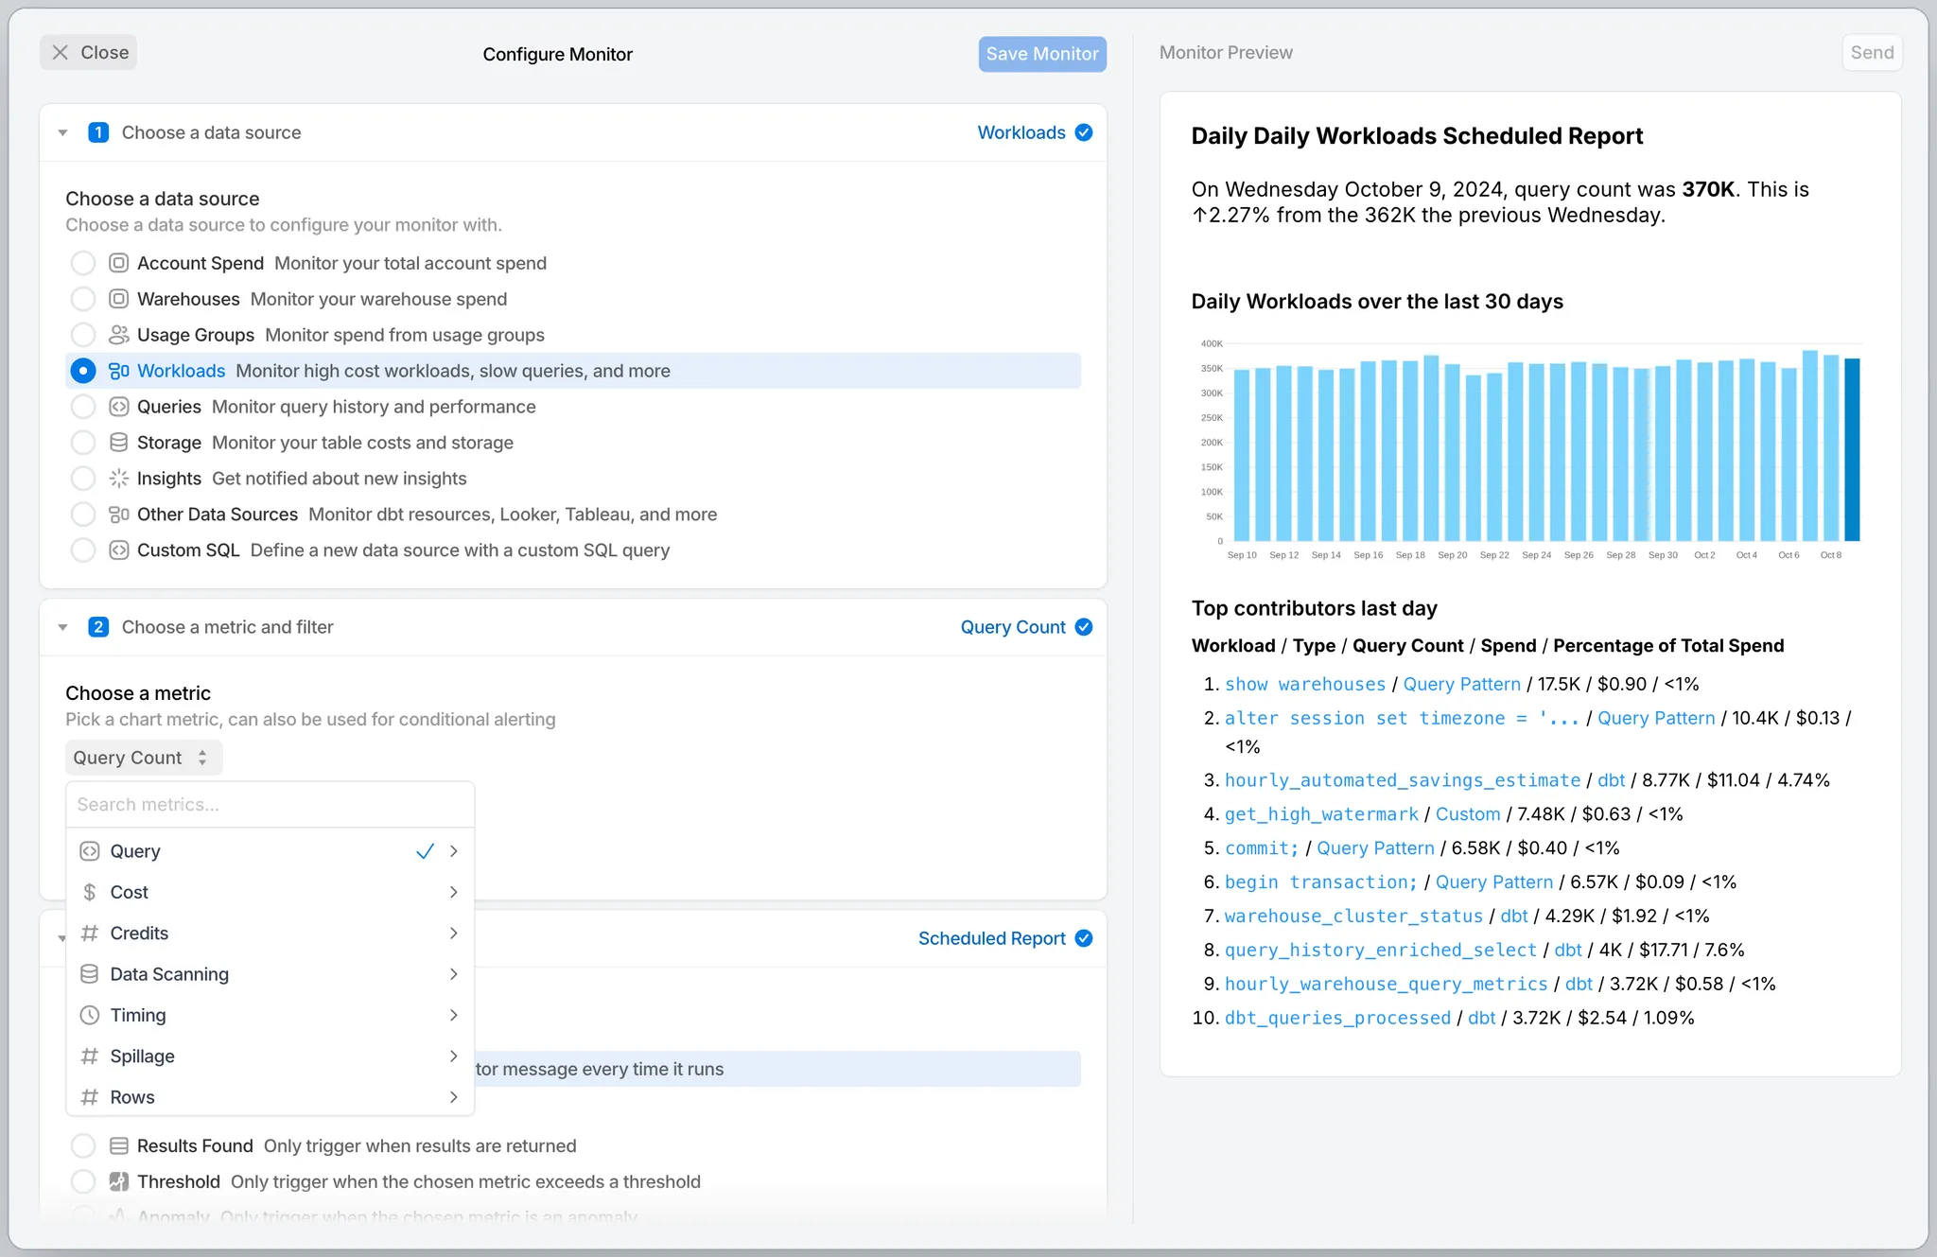
Task: Click the Queries code icon
Action: [x=118, y=407]
